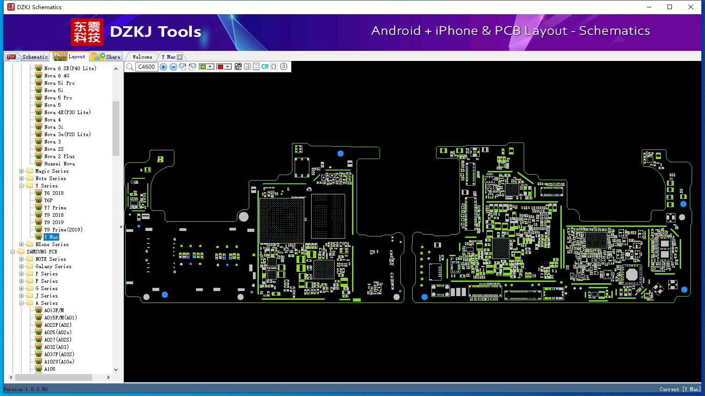Screen dimensions: 705x396
Task: Select the Y Max document tab
Action: [x=168, y=57]
